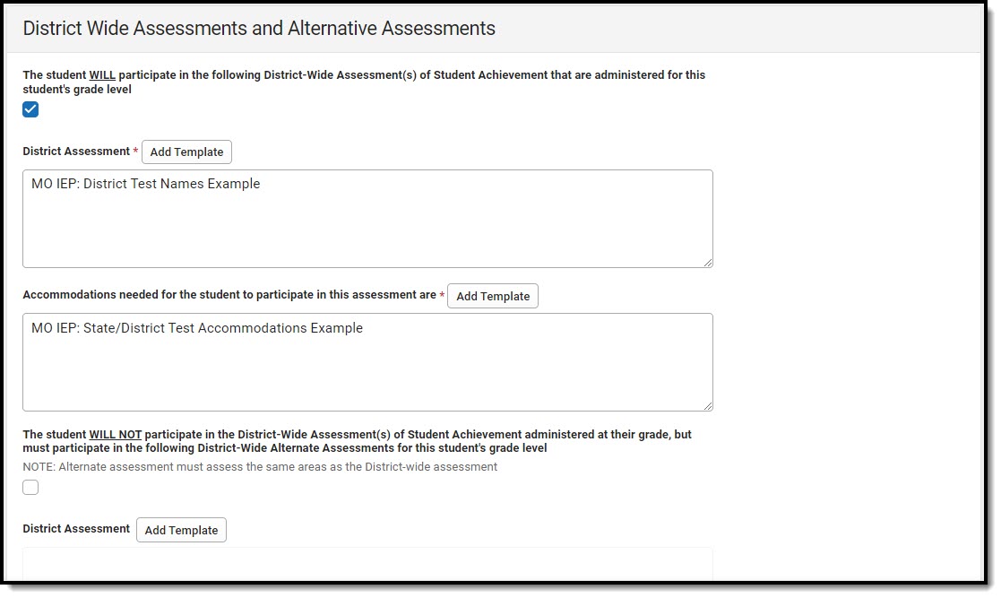Click the first 'District Assessment' required field label
The height and width of the screenshot is (598, 1001).
(x=76, y=152)
